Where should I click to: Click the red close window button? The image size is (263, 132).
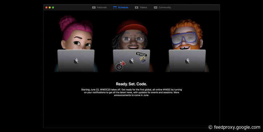[46, 7]
